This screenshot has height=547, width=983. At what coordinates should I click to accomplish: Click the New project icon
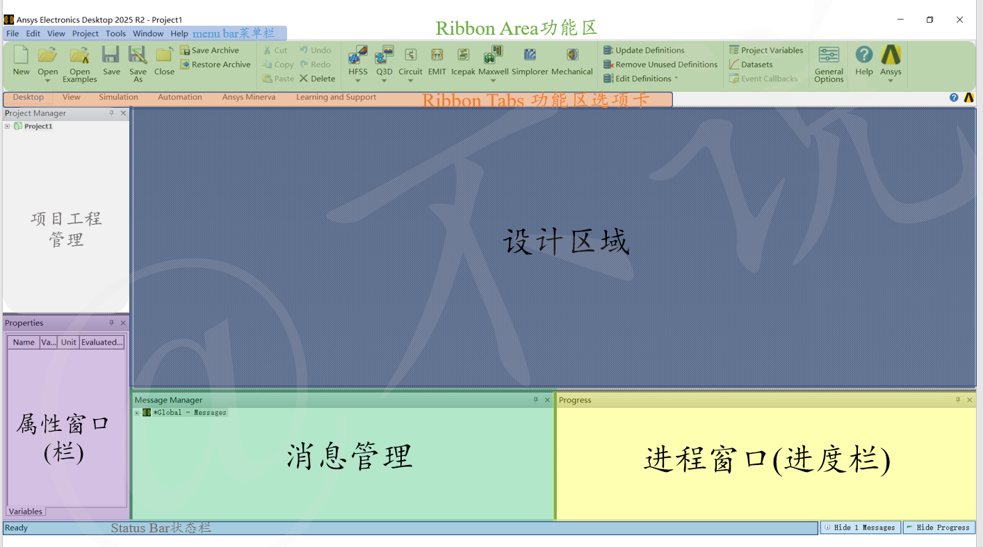click(x=22, y=56)
